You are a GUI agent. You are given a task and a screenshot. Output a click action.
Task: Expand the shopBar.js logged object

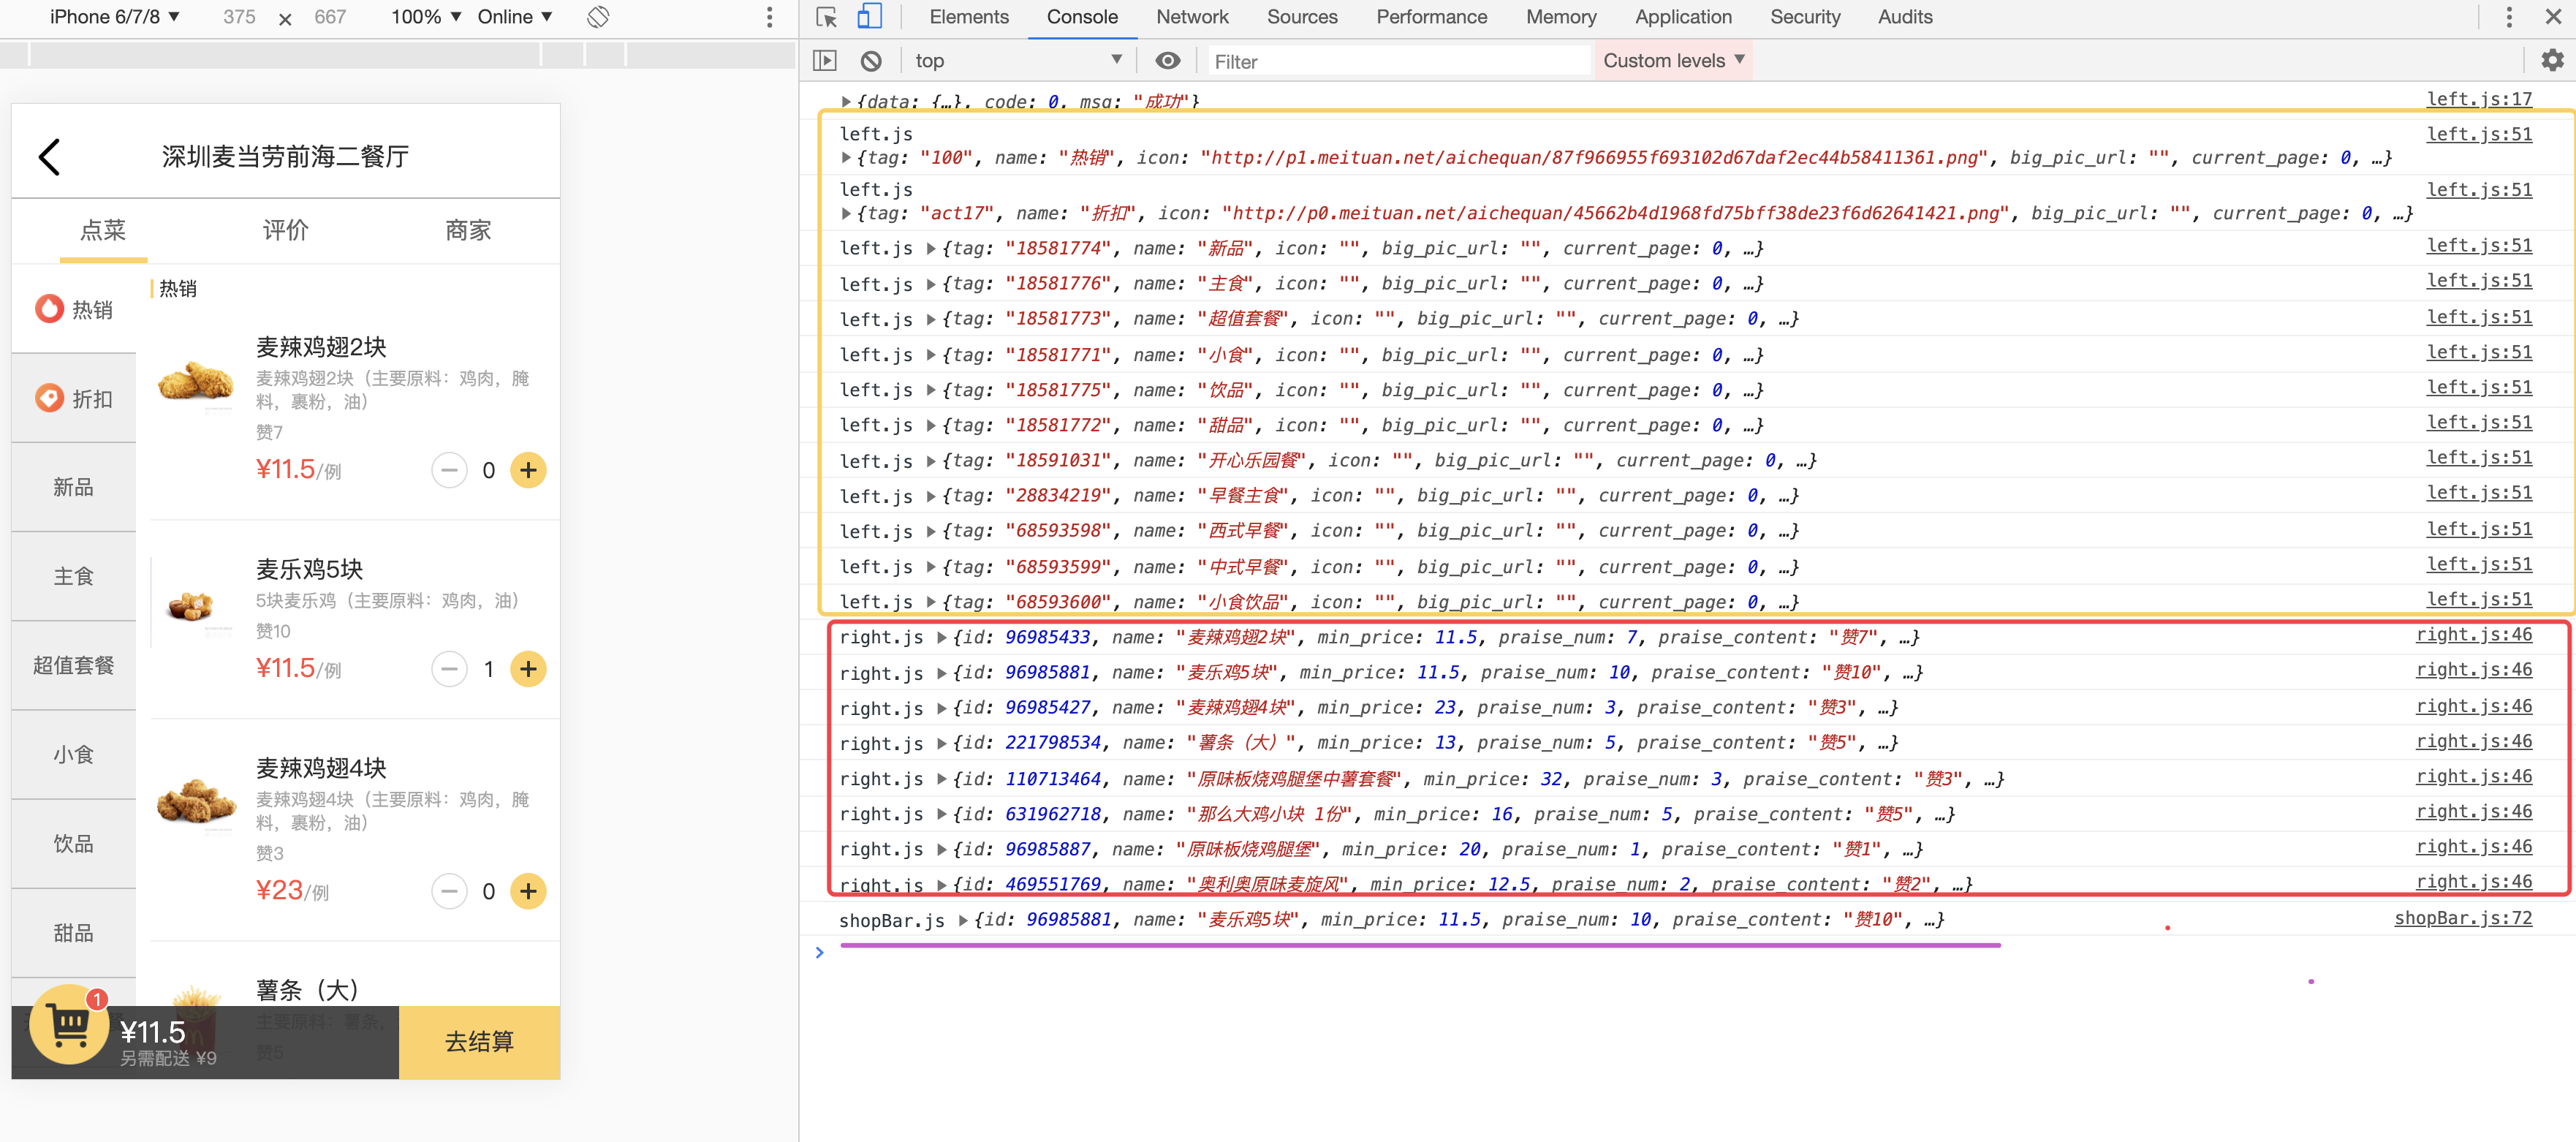click(x=963, y=920)
